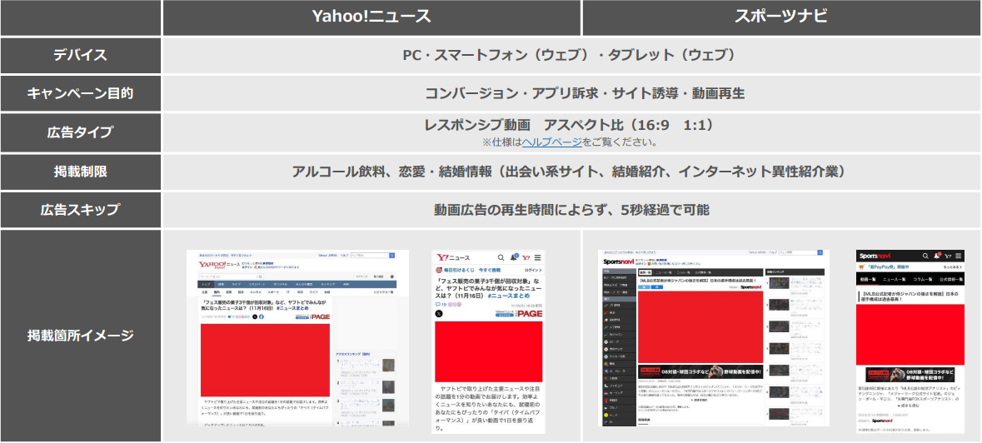Viewport: 982px width, 443px height.
Task: Click X share icon in Y!ニュース mobile article
Action: tap(438, 313)
